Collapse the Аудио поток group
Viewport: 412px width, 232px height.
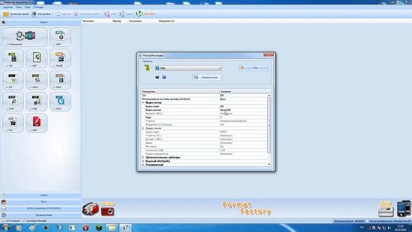(143, 128)
